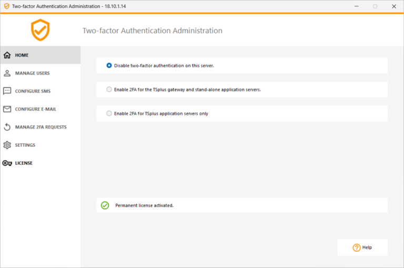Click the 'Enable 2FA for TSplus application servers only' text
The image size is (404, 268).
(x=161, y=114)
